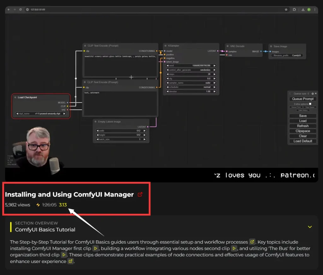Click the Load Default button

(302, 141)
